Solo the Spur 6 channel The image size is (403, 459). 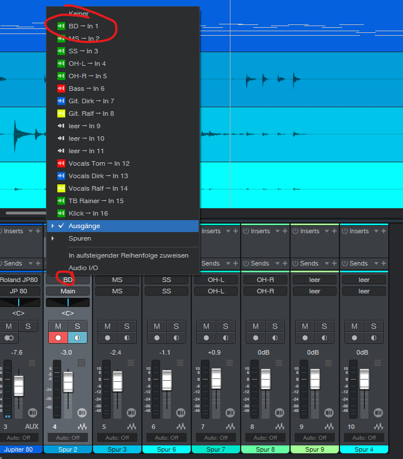(176, 326)
